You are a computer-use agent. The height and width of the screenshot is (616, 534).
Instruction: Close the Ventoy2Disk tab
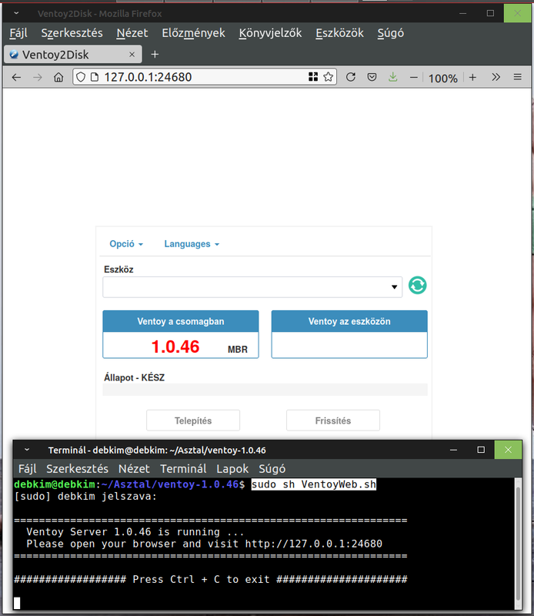tap(132, 55)
